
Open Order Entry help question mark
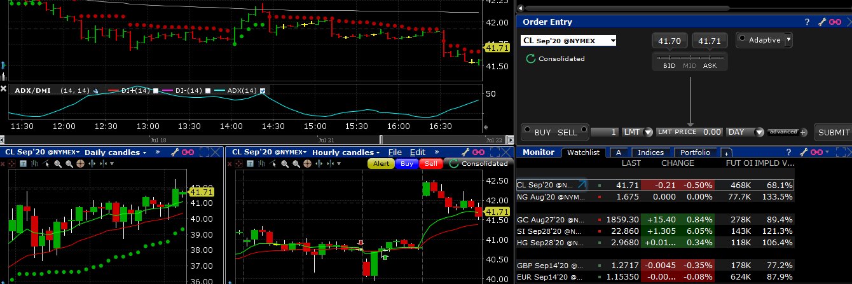807,22
